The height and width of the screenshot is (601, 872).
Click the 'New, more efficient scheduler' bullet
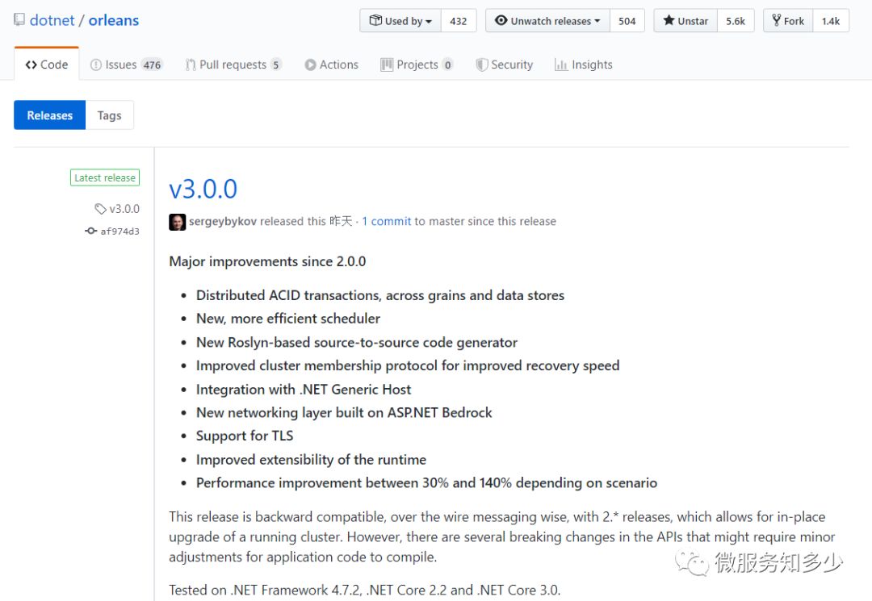[x=288, y=319]
